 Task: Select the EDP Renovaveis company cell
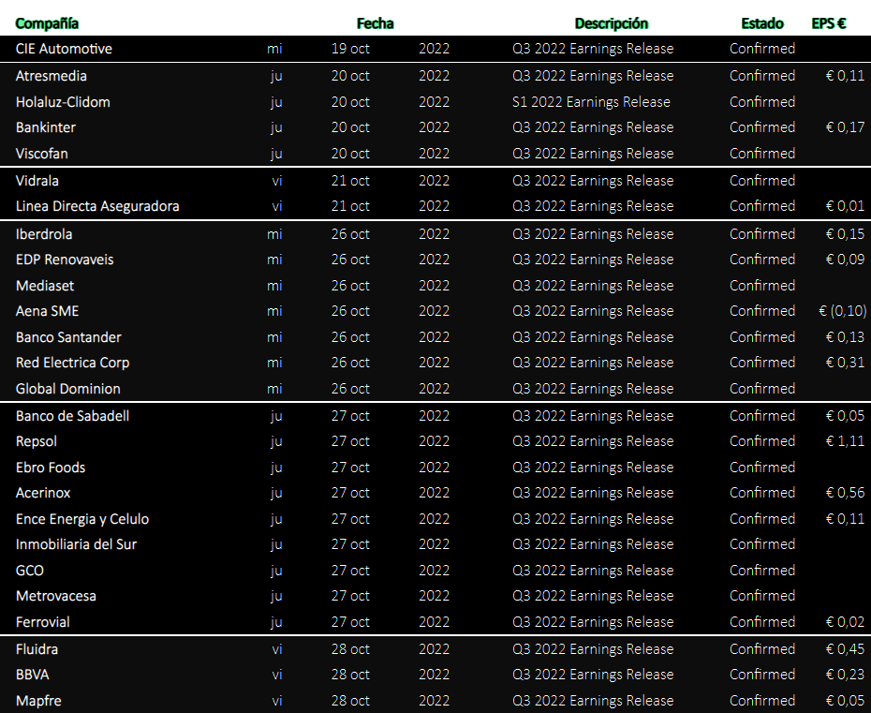65,260
